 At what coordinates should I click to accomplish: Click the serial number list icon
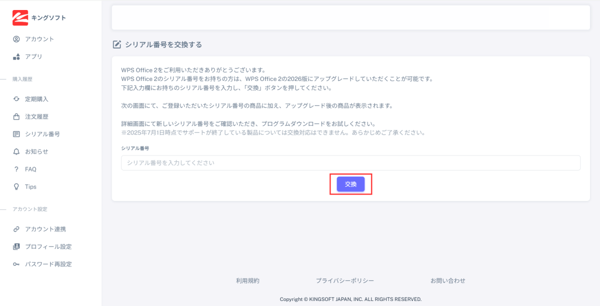[x=16, y=134]
